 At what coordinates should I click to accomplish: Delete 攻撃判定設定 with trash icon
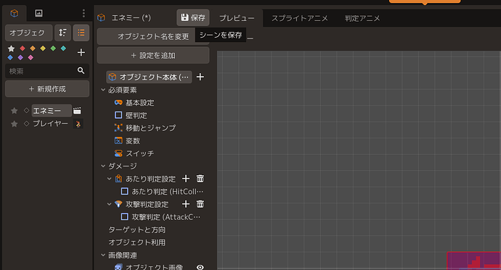pos(200,204)
